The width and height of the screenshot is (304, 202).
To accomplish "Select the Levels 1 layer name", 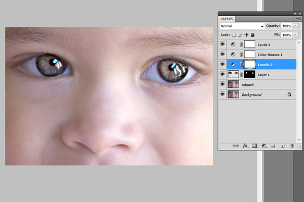I will 264,44.
